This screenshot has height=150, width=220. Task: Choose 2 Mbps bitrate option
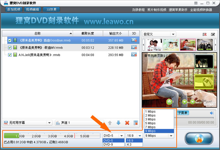click(159, 115)
